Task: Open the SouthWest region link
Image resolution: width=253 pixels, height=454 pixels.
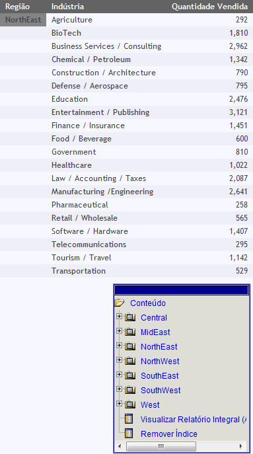Action: coord(161,391)
